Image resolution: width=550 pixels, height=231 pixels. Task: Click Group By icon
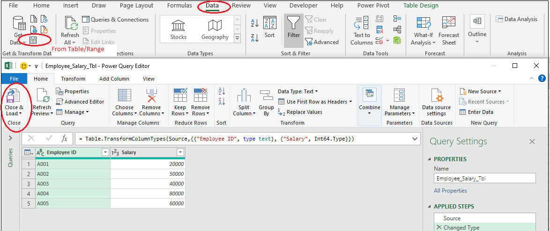click(266, 96)
